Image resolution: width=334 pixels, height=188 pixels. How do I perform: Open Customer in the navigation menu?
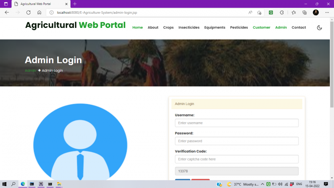(261, 28)
